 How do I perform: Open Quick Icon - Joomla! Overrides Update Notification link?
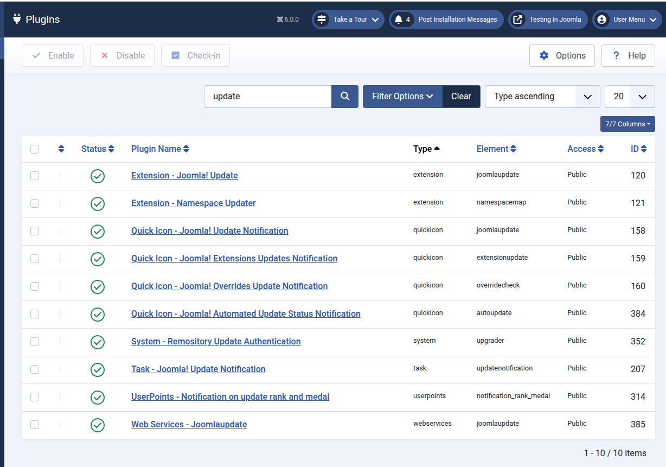tap(229, 286)
